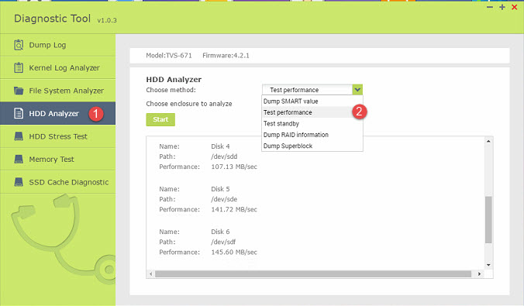The height and width of the screenshot is (306, 524).
Task: Click the 141.72 MB/sec performance value
Action: [x=234, y=209]
